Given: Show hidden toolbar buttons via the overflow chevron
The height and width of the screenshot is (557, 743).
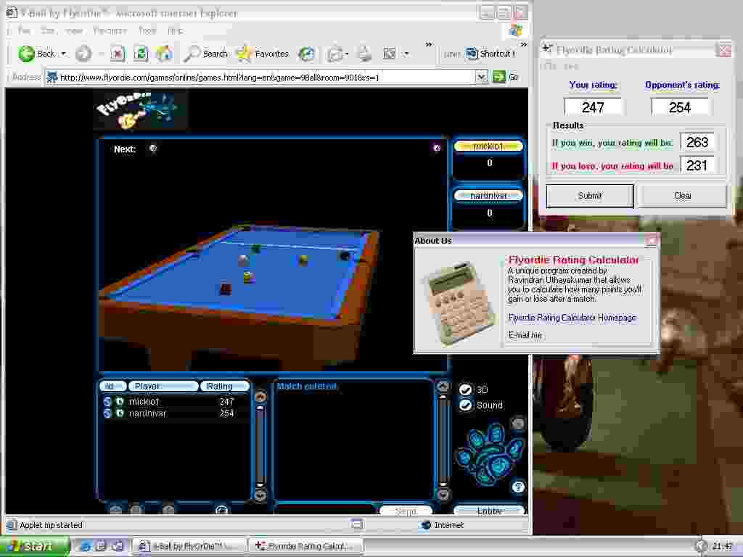Looking at the screenshot, I should click(x=429, y=44).
